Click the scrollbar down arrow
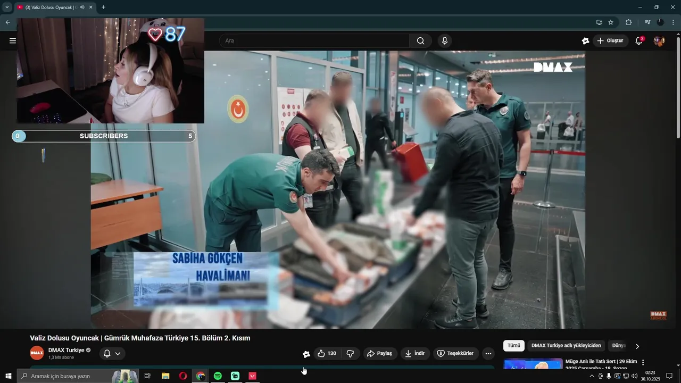 point(678,365)
